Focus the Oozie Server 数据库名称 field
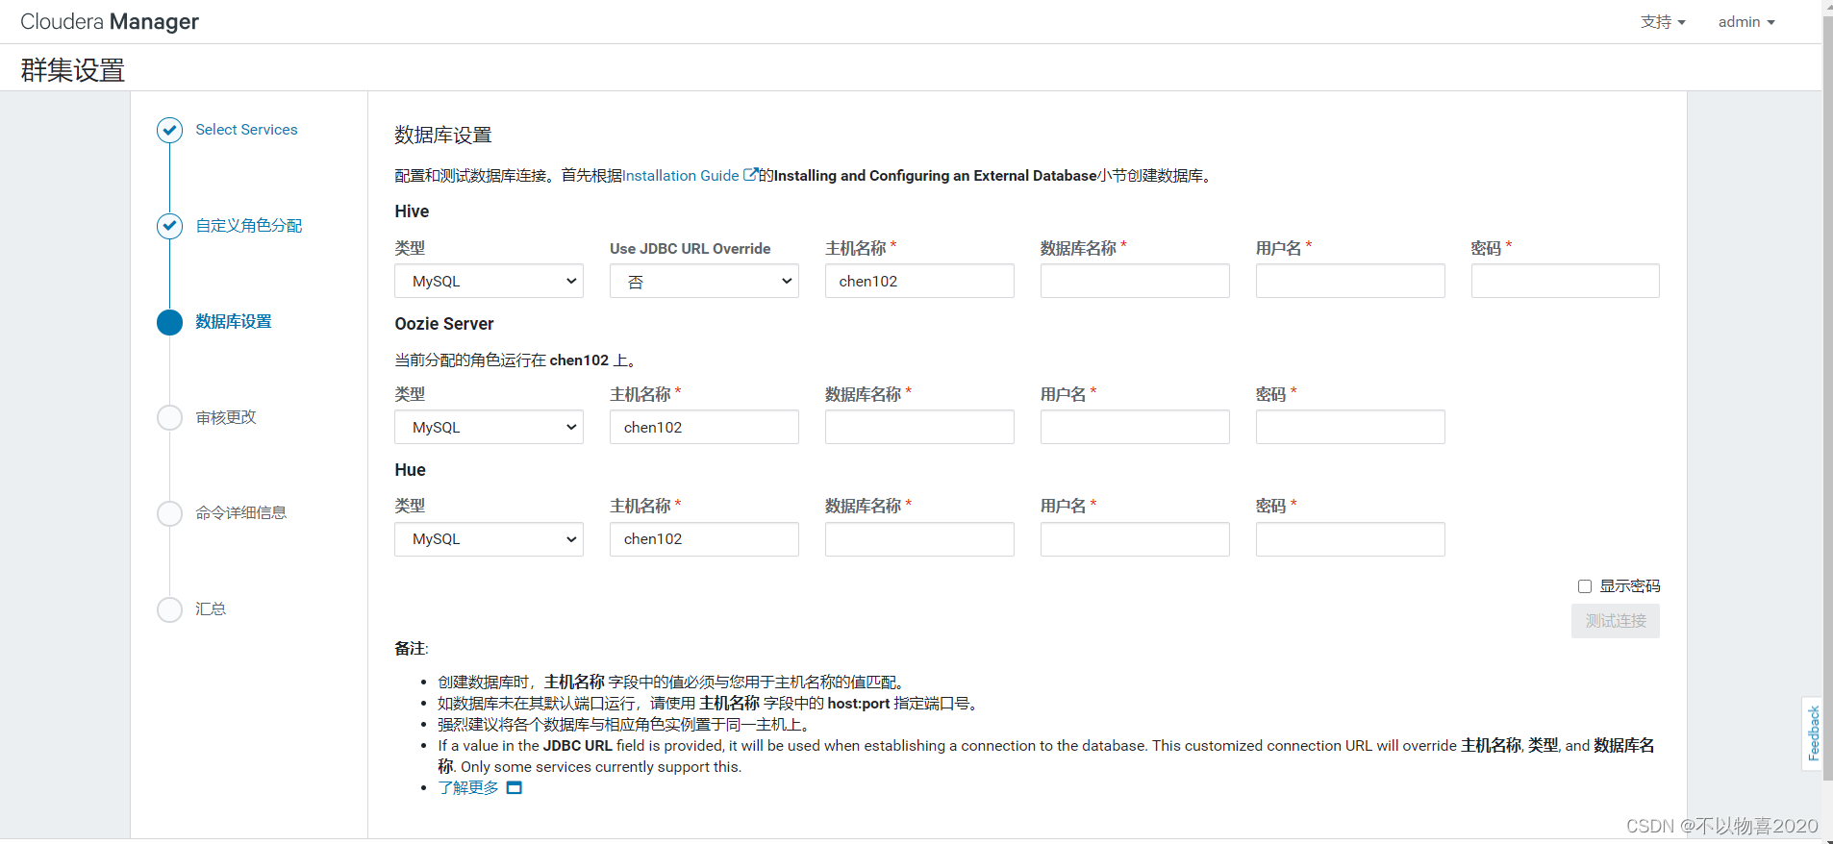 click(x=919, y=427)
